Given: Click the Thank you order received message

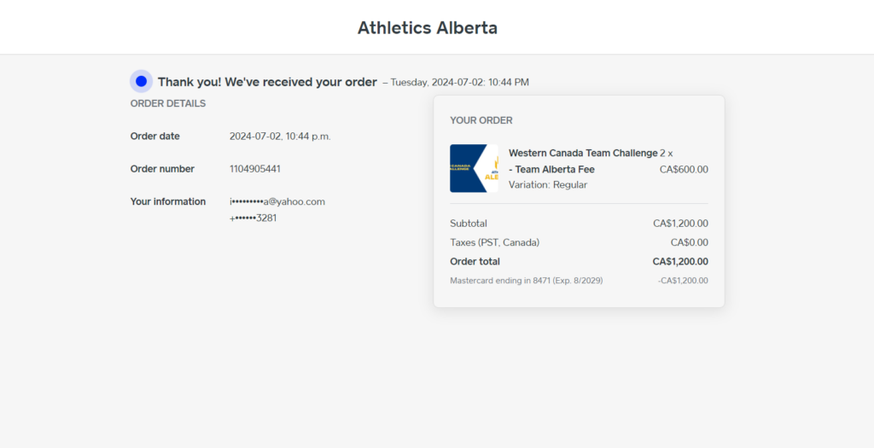Looking at the screenshot, I should coord(267,82).
